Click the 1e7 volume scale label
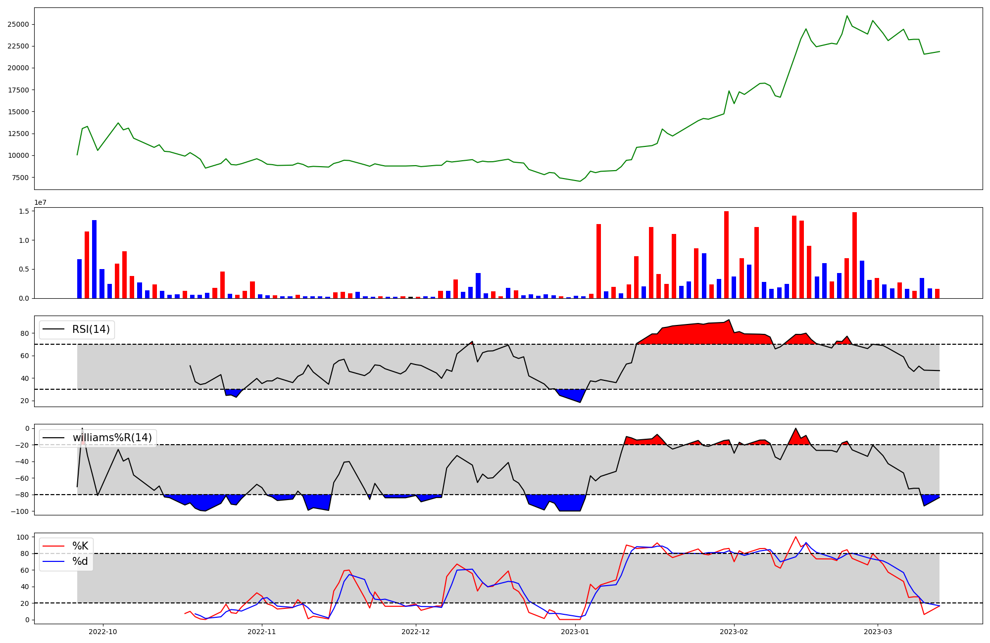990x643 pixels. [40, 202]
